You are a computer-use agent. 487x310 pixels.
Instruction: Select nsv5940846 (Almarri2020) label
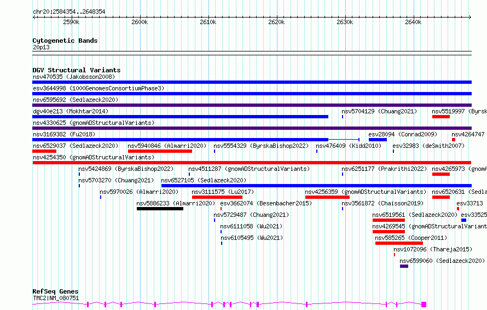pyautogui.click(x=167, y=146)
